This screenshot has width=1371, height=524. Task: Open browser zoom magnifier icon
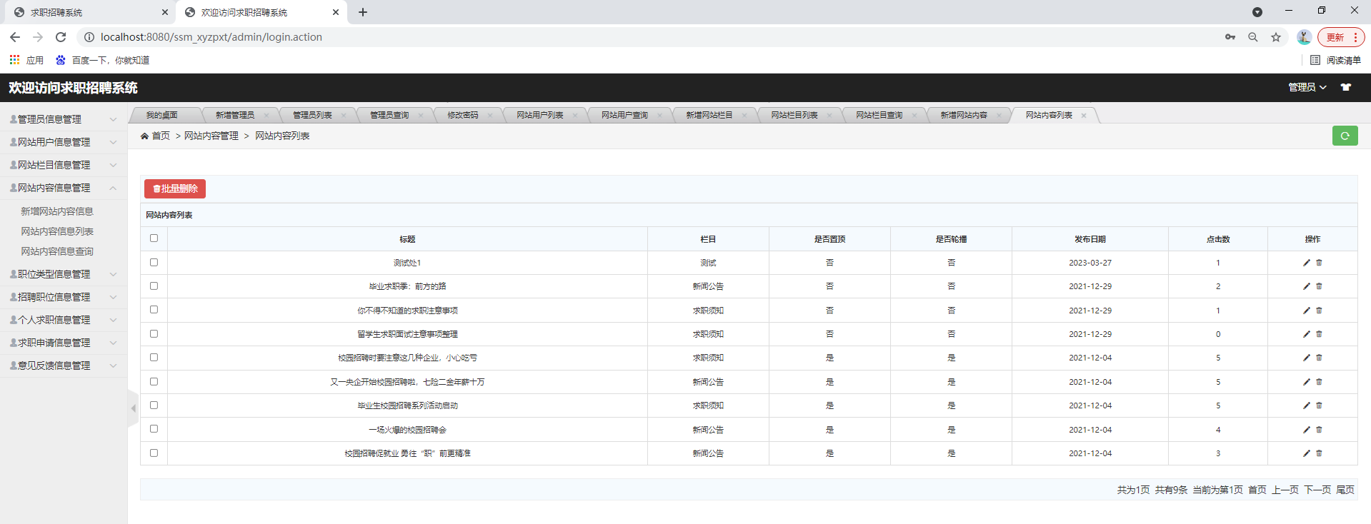[1252, 37]
